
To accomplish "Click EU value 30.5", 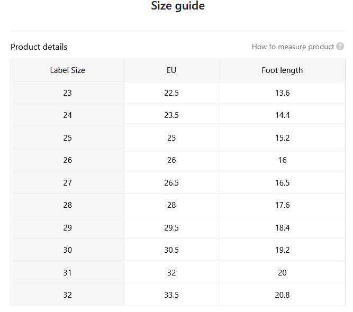I will tap(172, 250).
